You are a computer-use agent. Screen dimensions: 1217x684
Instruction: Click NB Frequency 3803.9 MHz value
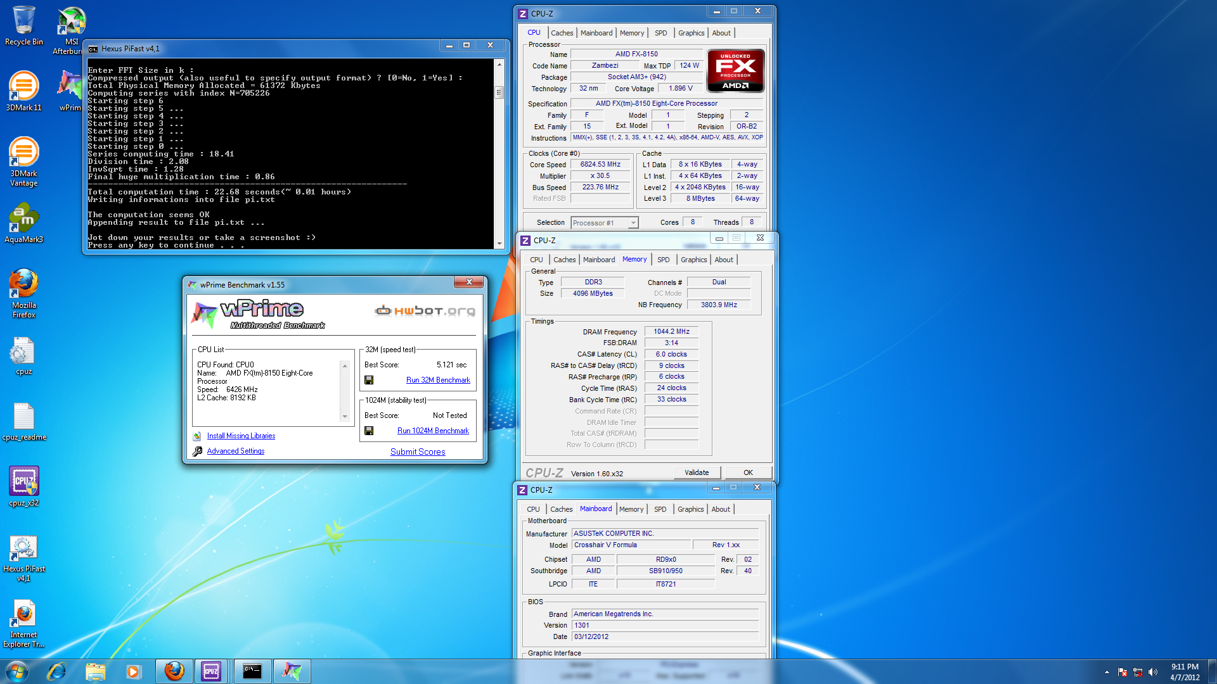(719, 305)
